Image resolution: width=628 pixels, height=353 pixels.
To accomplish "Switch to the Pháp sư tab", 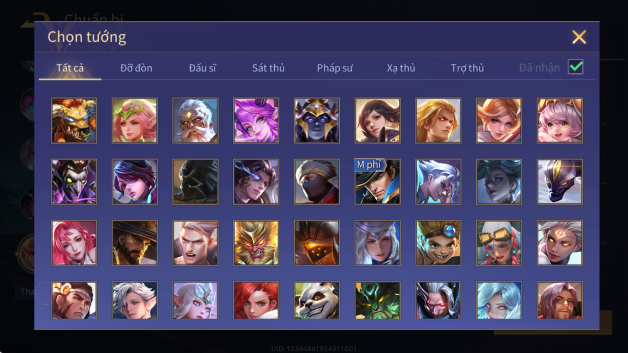I will 335,68.
